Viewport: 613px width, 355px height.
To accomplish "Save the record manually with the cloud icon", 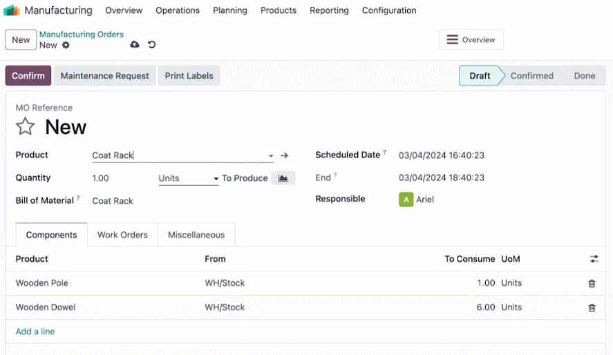I will [x=135, y=44].
